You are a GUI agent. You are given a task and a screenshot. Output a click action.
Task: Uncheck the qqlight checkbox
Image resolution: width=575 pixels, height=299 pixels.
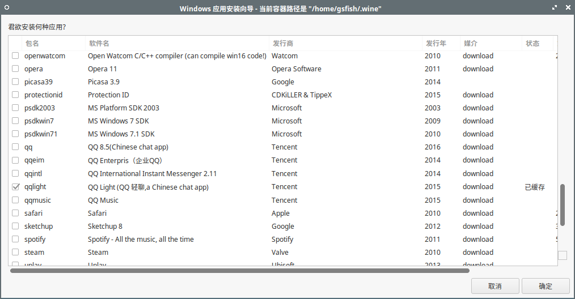click(x=15, y=186)
